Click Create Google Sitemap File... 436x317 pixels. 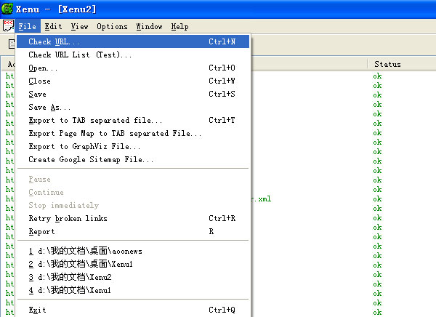133,159
